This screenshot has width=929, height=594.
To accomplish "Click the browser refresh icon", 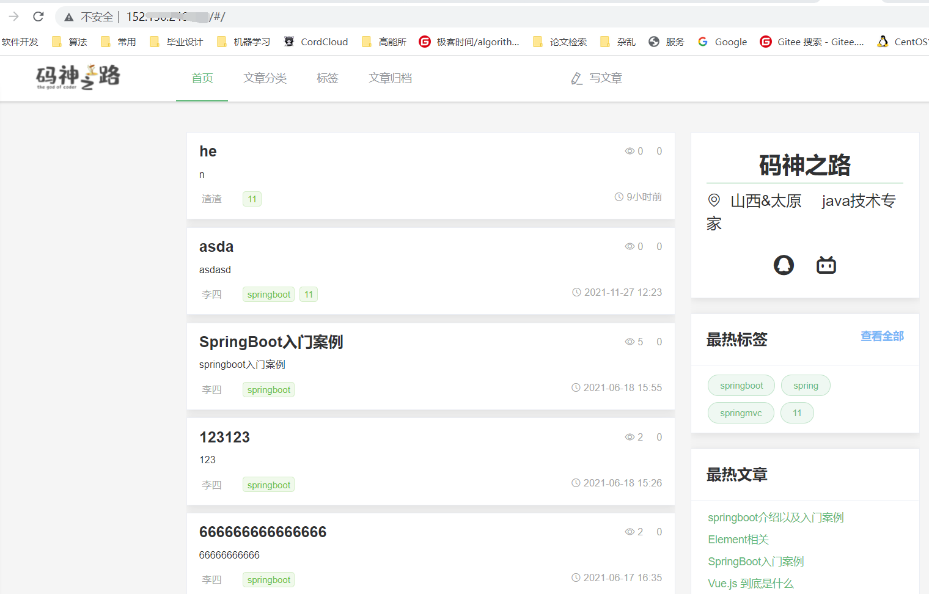I will [x=38, y=16].
